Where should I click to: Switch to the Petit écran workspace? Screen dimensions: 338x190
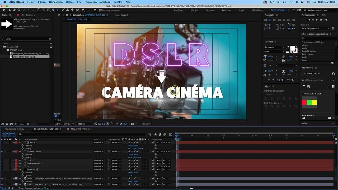227,10
